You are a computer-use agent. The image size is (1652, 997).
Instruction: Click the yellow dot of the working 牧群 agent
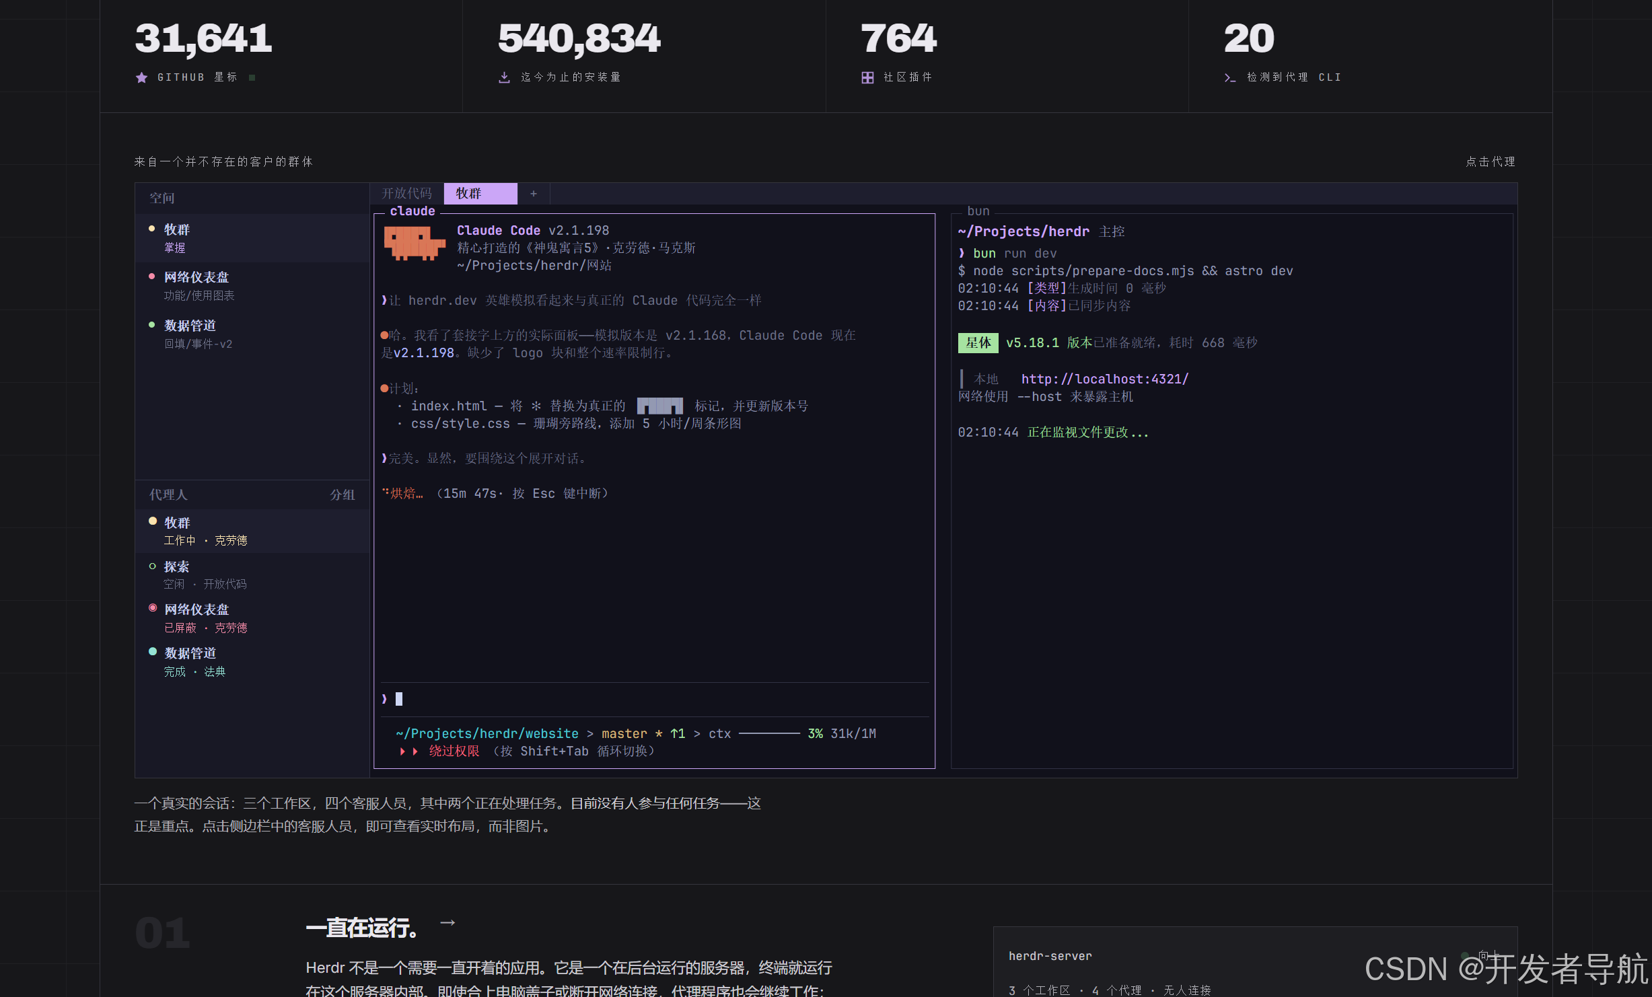coord(153,521)
